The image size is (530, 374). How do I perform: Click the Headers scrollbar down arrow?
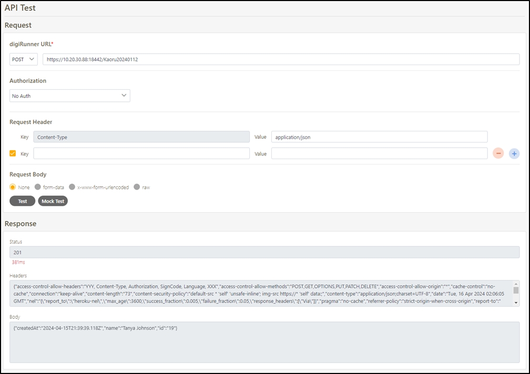516,303
